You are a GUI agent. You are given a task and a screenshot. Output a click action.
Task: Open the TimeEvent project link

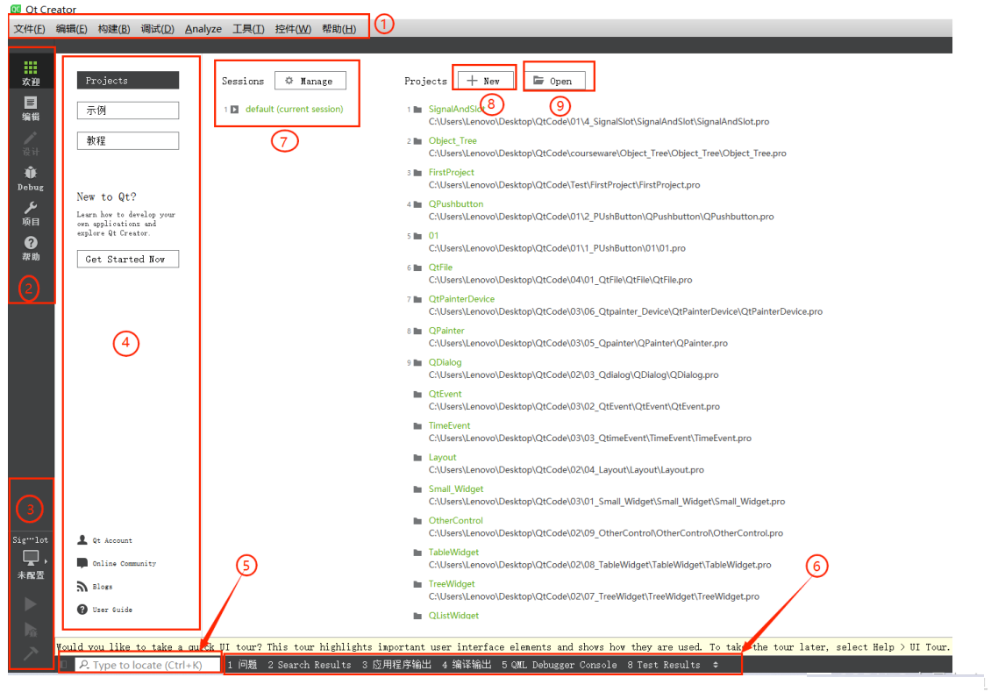tap(449, 425)
